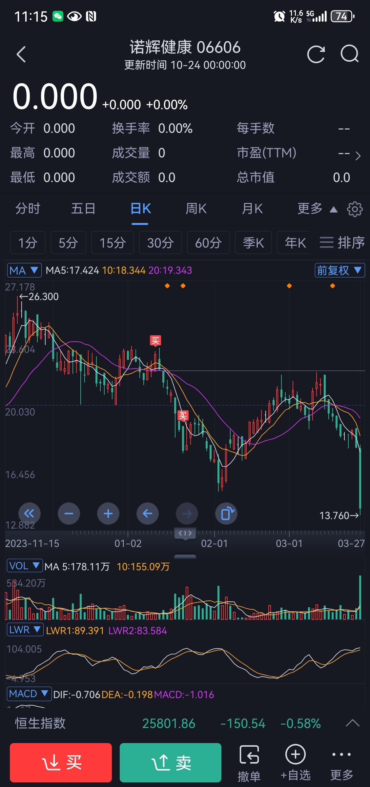The height and width of the screenshot is (787, 370).
Task: Open the LWR indicator dropdown
Action: [25, 630]
